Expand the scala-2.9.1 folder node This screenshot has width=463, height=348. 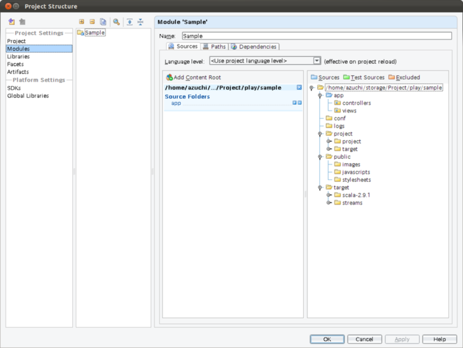pos(329,195)
